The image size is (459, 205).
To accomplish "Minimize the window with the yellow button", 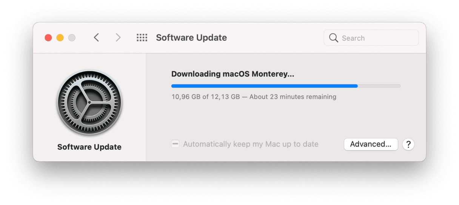I will pos(60,38).
